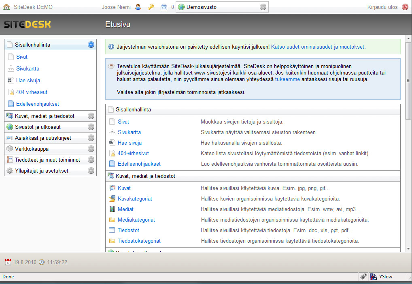This screenshot has width=412, height=284.
Task: Click the home icon beside SiteDesk DEMO
Action: (x=6, y=7)
